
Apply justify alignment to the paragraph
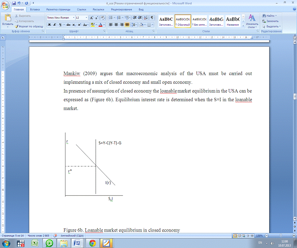[x=127, y=25]
